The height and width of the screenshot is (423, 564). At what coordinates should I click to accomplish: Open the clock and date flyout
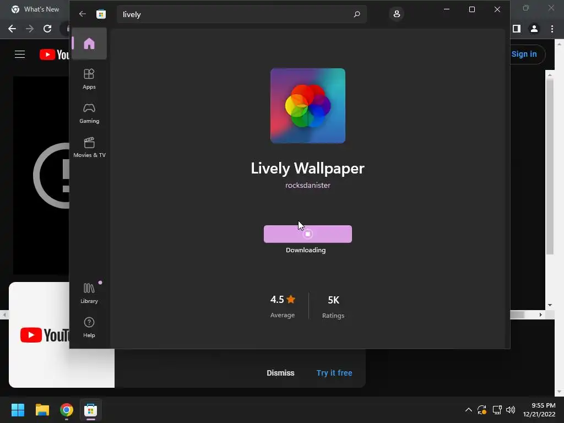[539, 410]
